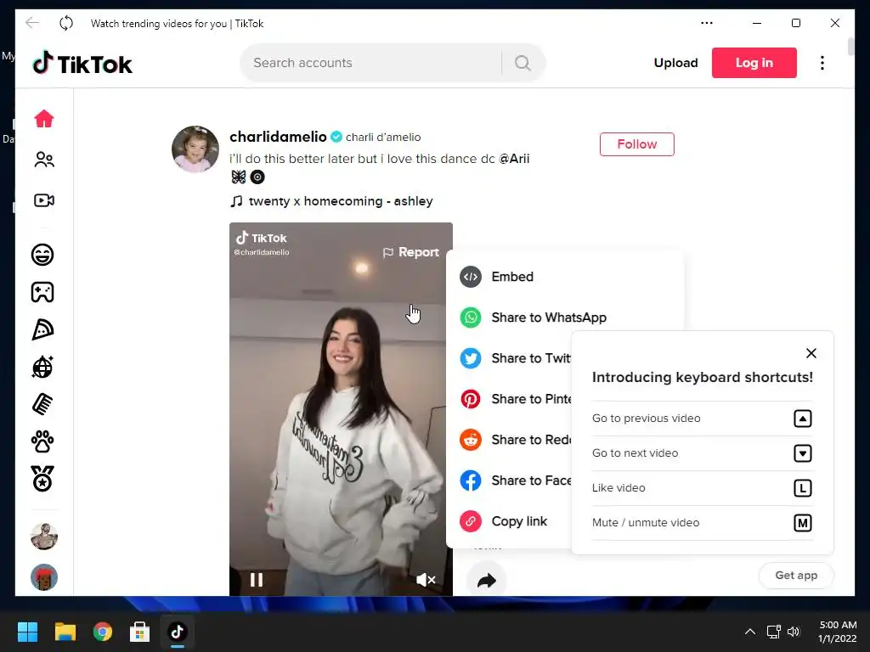Click the Upload link
This screenshot has width=870, height=652.
coord(675,63)
